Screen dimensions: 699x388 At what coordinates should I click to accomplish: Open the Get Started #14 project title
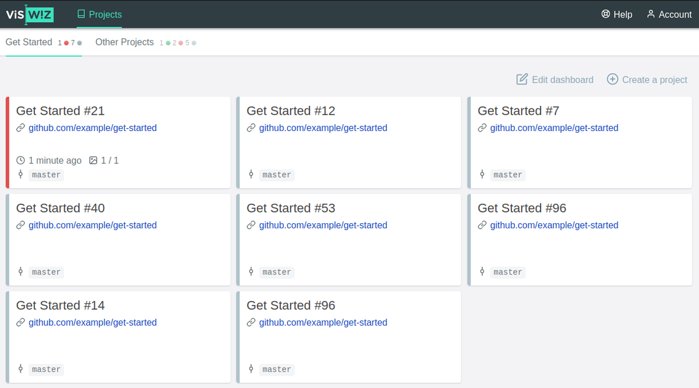click(x=61, y=305)
